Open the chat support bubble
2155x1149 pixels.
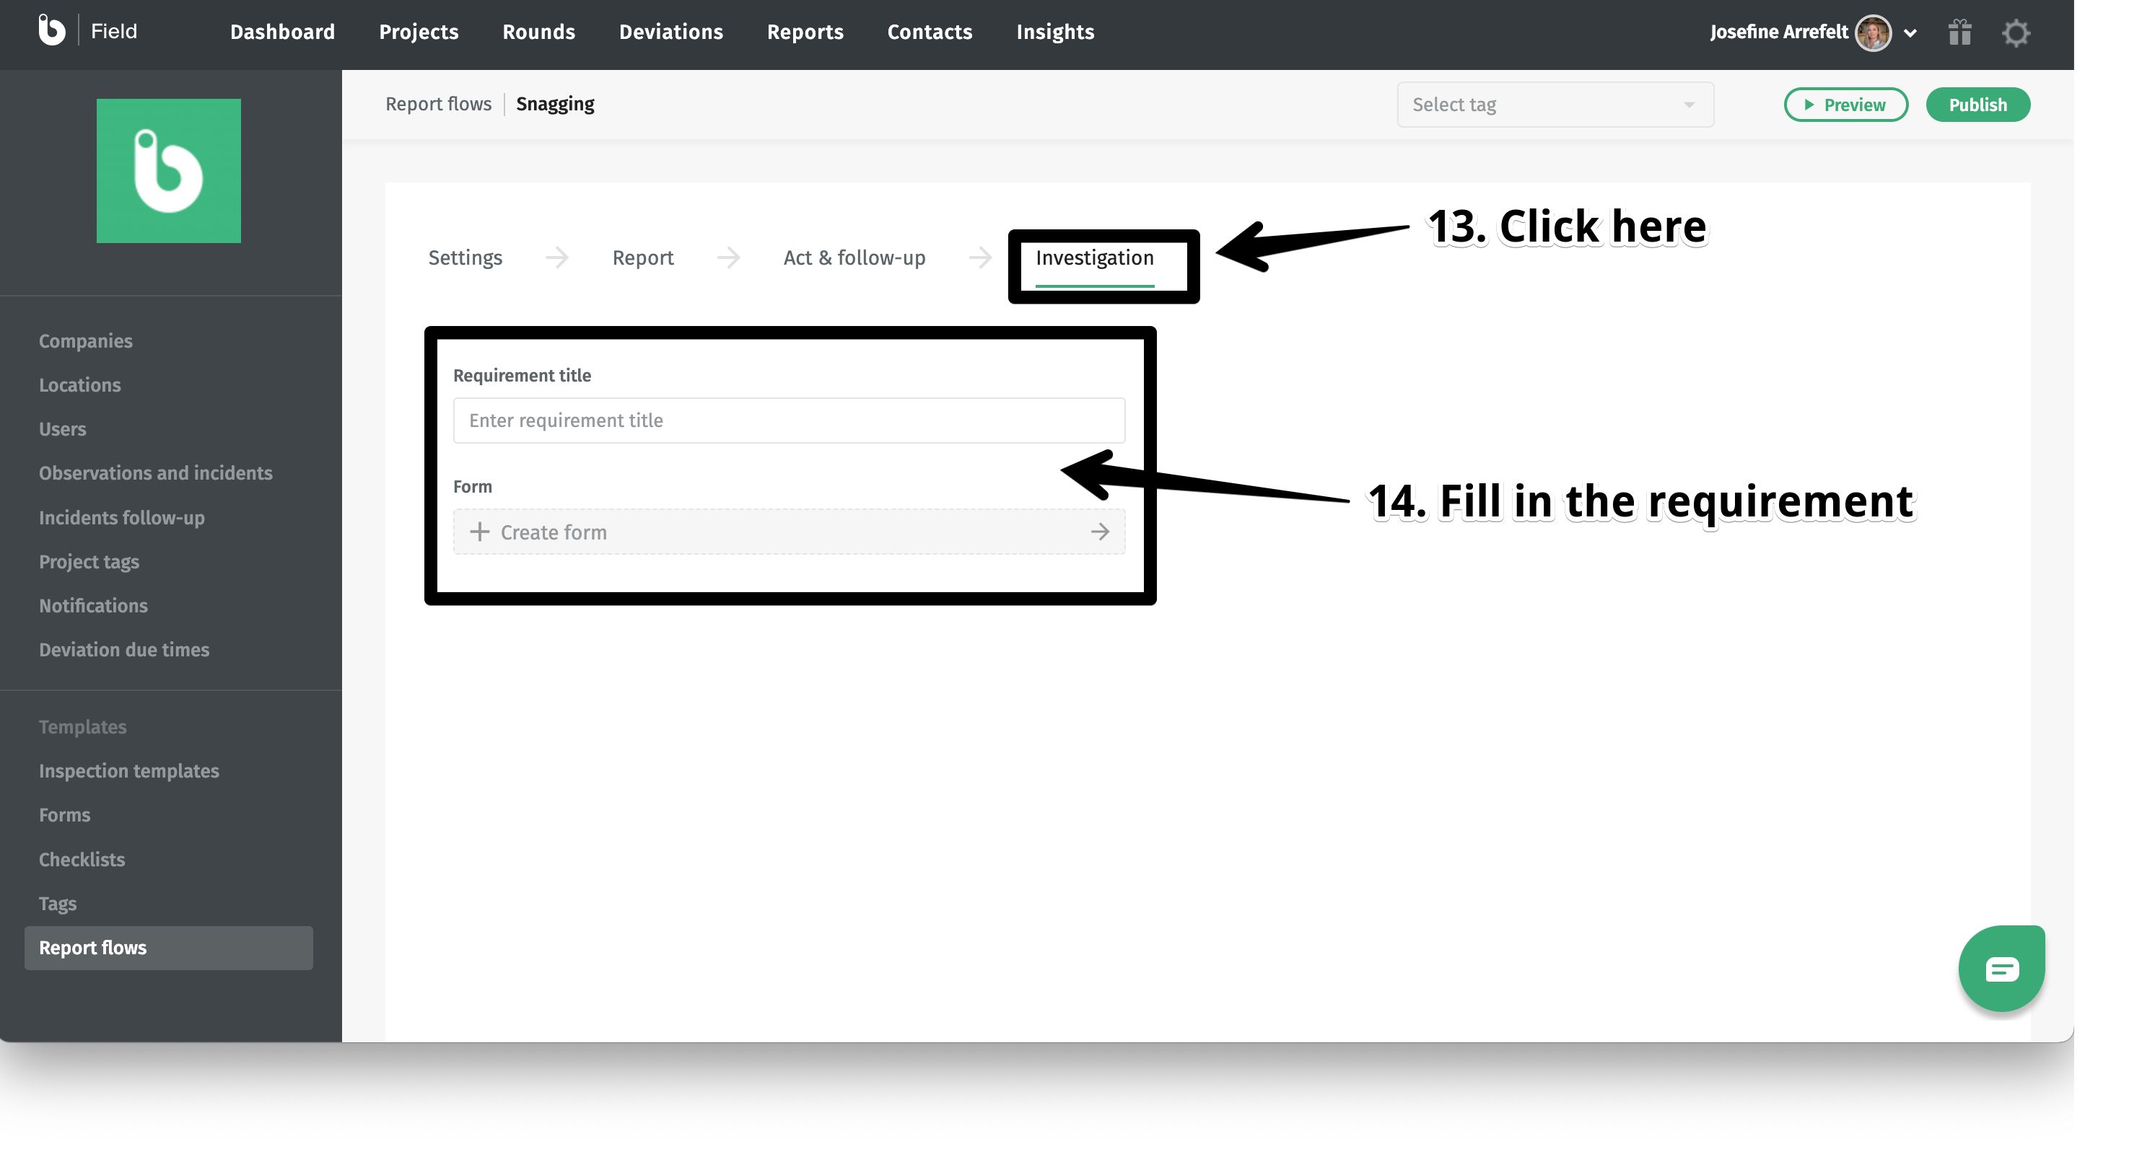2001,969
